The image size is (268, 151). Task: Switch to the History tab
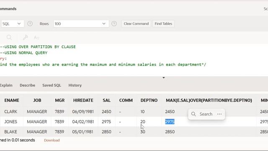[75, 85]
